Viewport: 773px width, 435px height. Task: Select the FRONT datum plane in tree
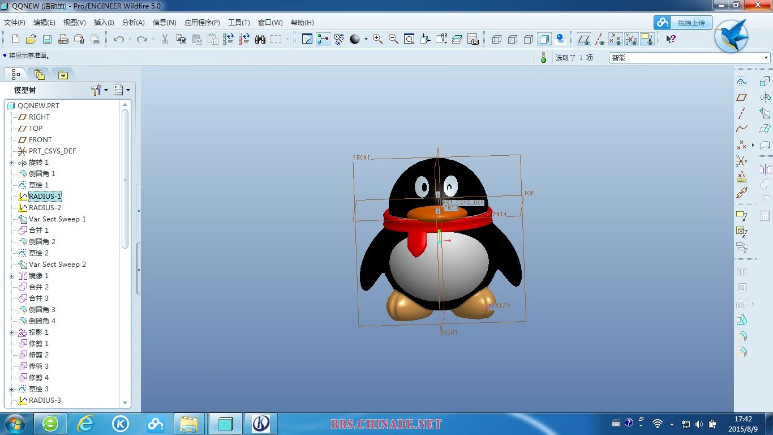(40, 140)
